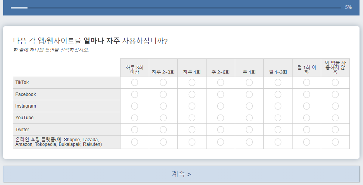Select TikTok 하루 2~3회 radio button

pyautogui.click(x=163, y=82)
